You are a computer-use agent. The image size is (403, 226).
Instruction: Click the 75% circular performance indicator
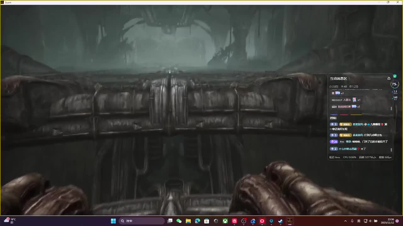[x=394, y=84]
